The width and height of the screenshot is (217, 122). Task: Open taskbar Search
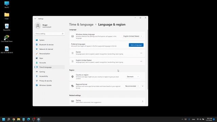tap(8, 119)
